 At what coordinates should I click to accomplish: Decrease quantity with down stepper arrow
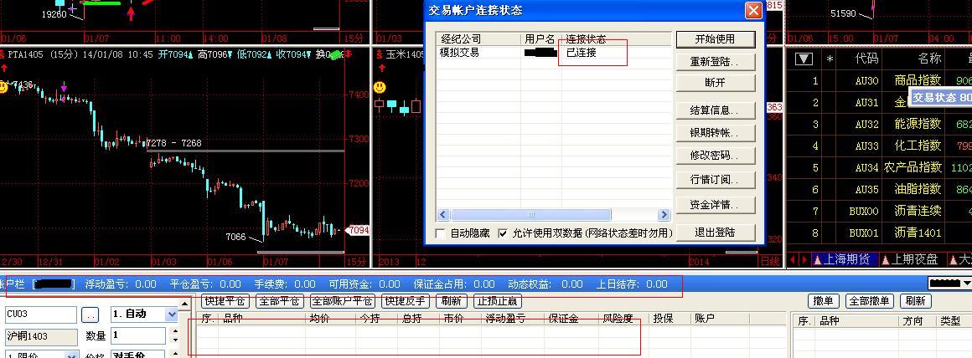(175, 340)
